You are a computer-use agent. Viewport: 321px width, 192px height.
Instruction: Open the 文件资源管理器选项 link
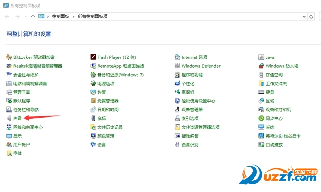click(200, 127)
